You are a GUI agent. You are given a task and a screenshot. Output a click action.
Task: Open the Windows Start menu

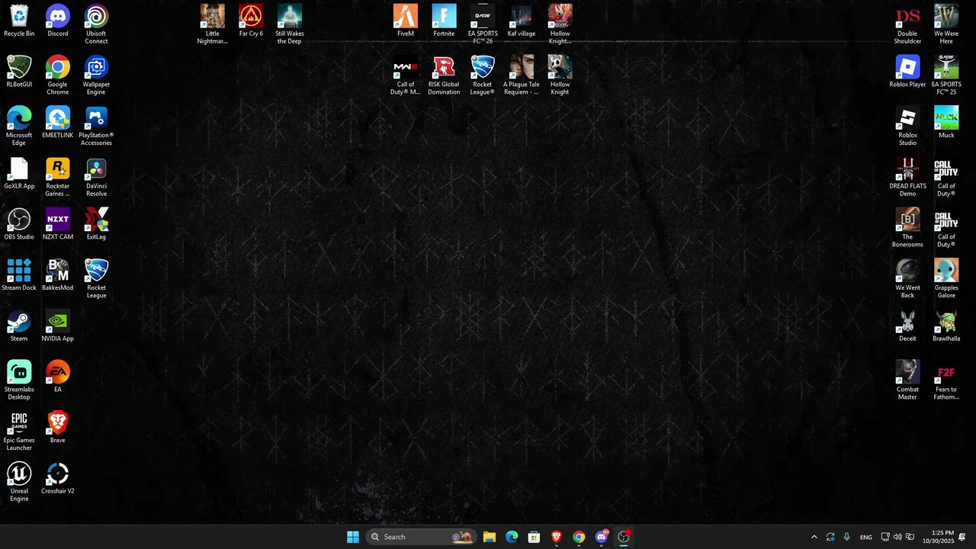point(353,537)
